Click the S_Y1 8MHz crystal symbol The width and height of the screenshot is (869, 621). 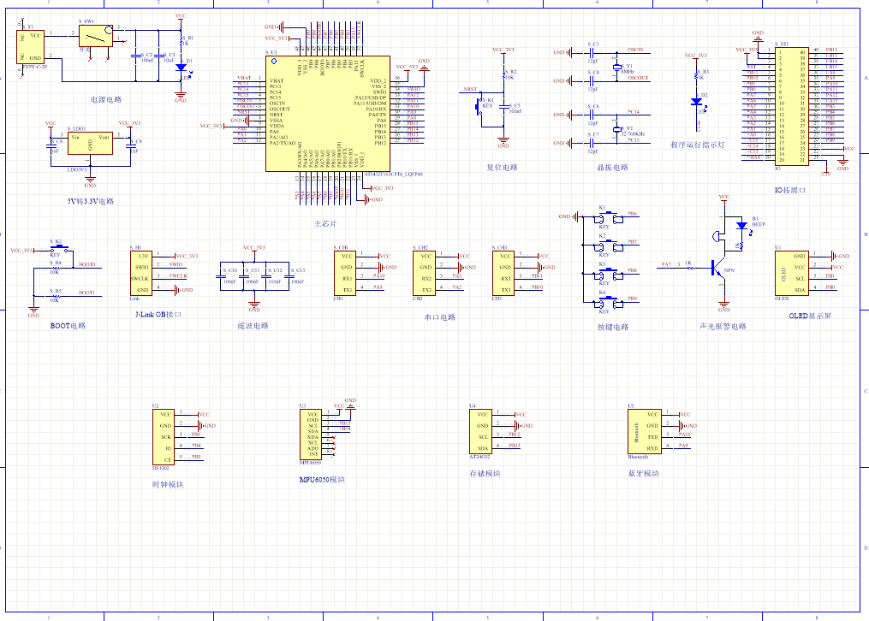[616, 67]
